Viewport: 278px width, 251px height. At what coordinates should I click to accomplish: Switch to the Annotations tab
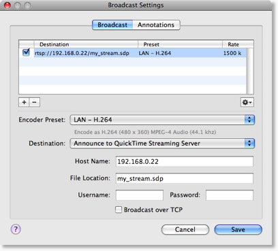(156, 25)
